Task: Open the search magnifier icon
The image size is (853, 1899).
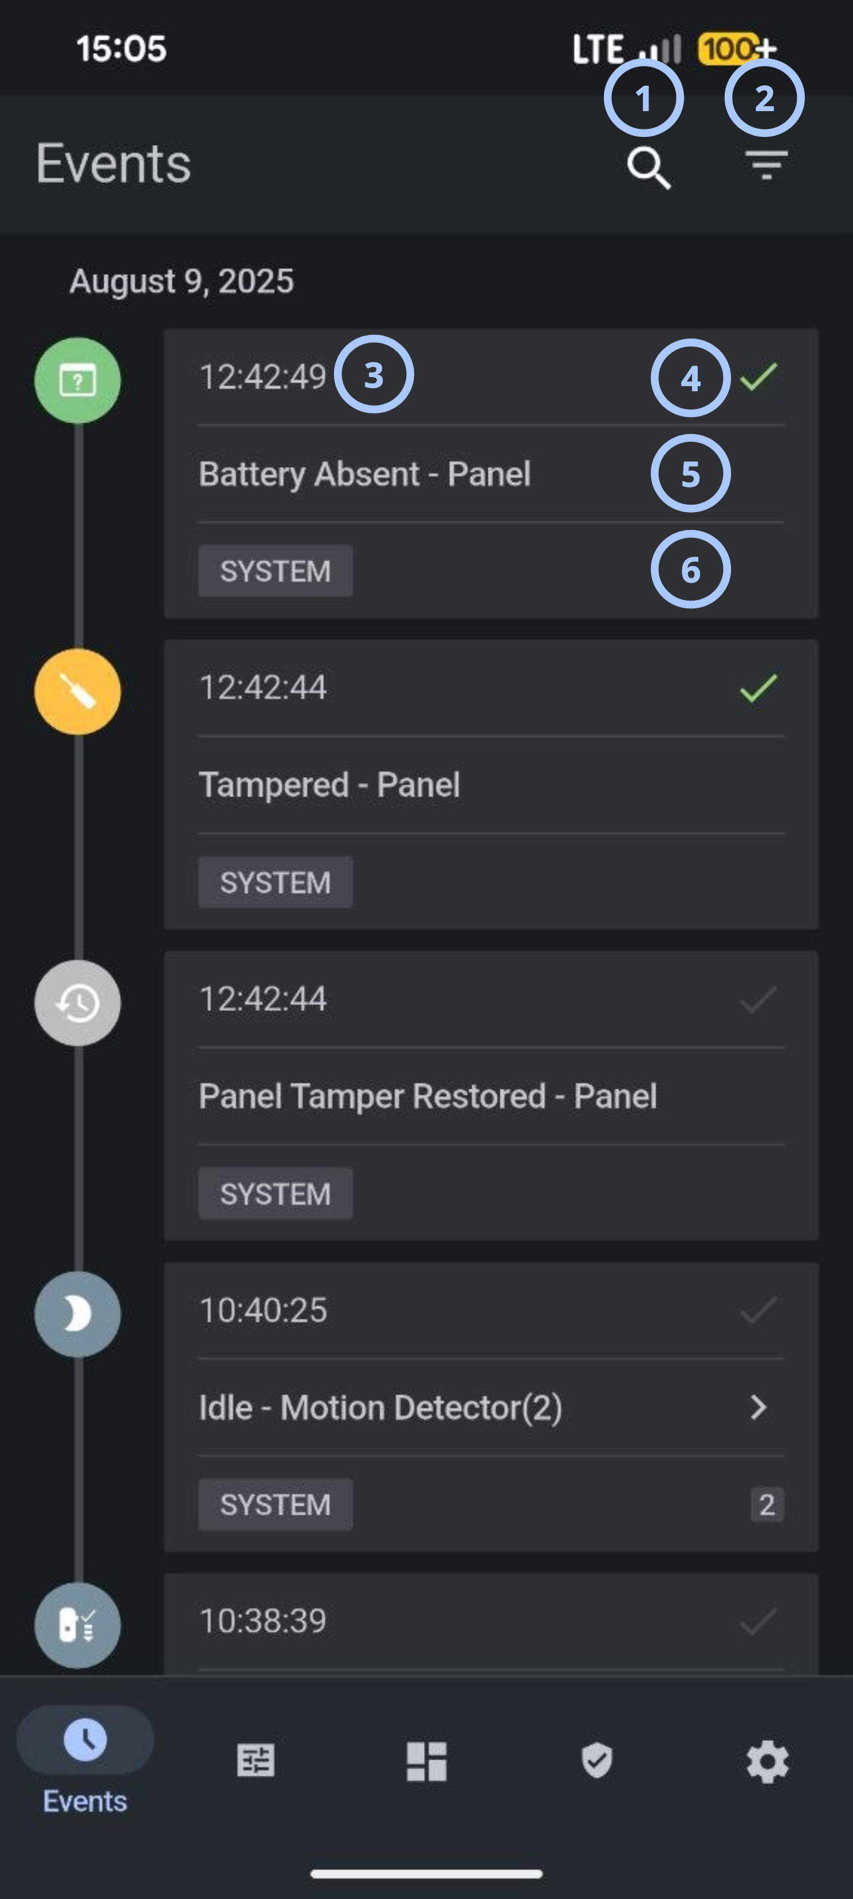Action: [x=649, y=168]
